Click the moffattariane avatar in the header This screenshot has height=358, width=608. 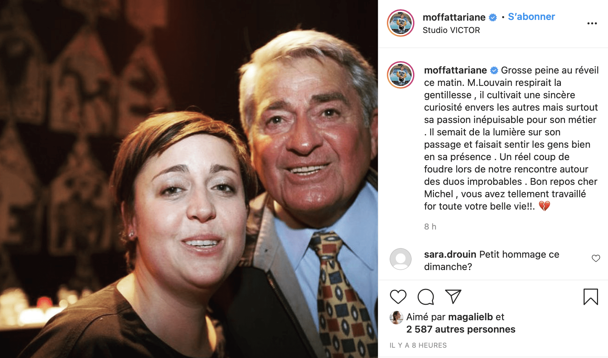coord(401,23)
